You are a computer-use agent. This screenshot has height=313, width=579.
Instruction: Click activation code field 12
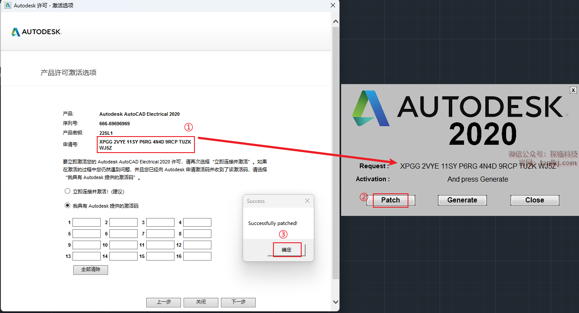point(197,245)
